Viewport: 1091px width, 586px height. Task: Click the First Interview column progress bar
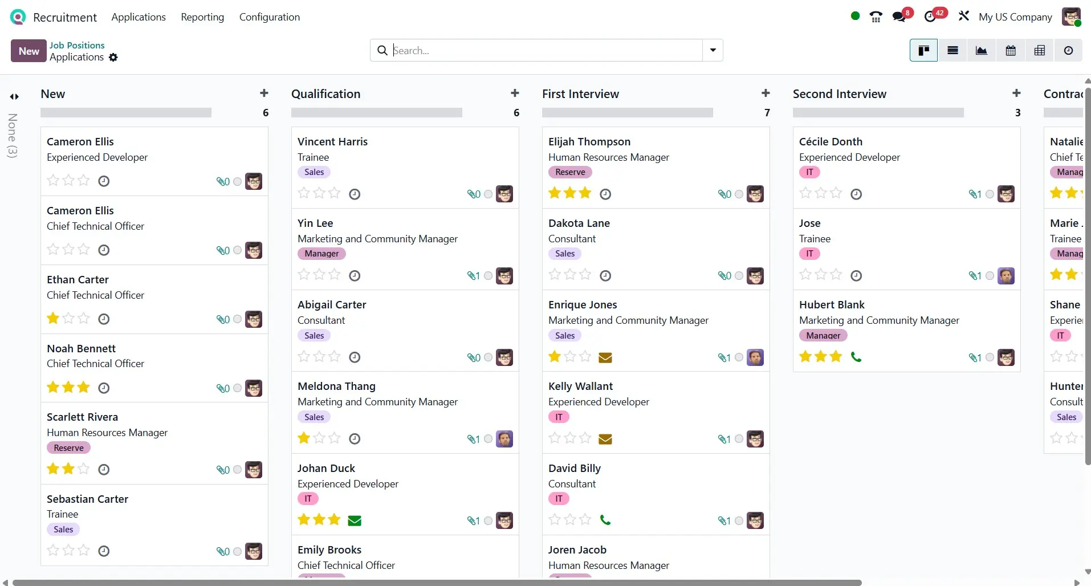628,113
